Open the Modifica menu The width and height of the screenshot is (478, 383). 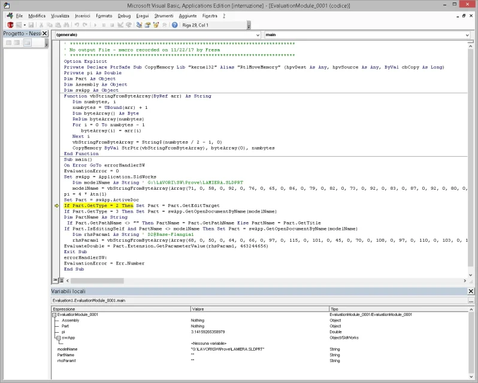click(x=37, y=16)
